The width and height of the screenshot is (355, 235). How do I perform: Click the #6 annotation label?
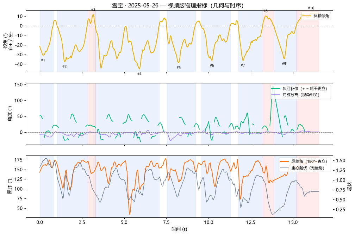pyautogui.click(x=212, y=65)
